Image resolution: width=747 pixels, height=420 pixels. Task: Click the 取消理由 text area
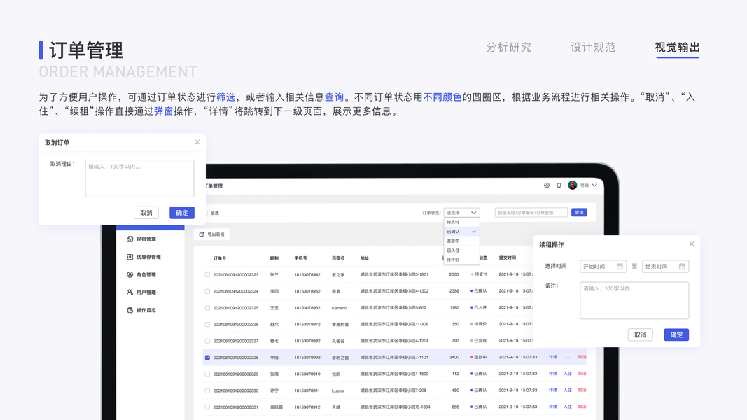[139, 178]
